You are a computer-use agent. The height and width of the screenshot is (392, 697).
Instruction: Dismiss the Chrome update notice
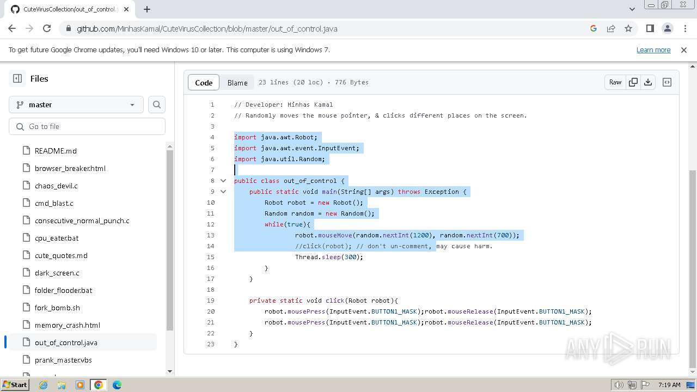[684, 50]
